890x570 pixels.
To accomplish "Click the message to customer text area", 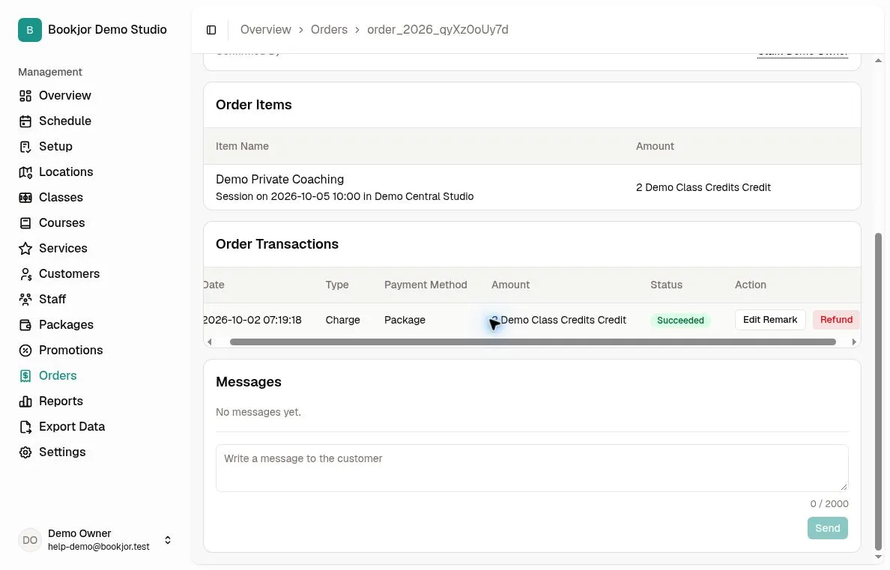I will 532,468.
